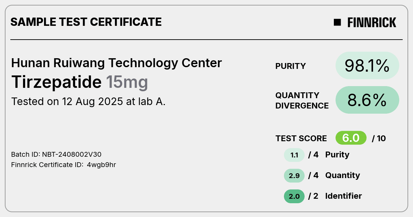Click the Quantity score label
The height and width of the screenshot is (217, 413).
342,175
